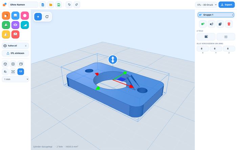This screenshot has width=237, height=150.
Task: Redo the last action
Action: [x=77, y=5]
